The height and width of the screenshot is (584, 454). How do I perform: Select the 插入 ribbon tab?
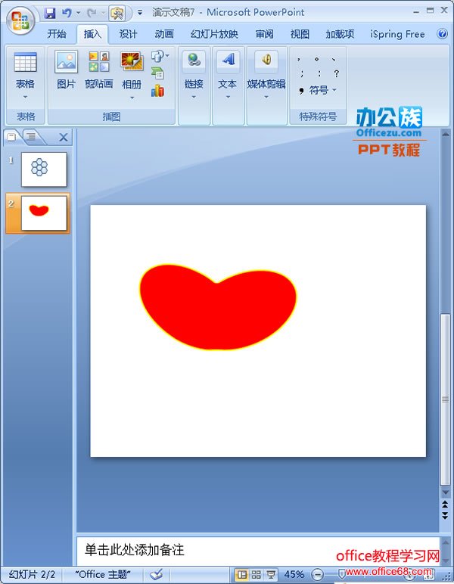(92, 34)
